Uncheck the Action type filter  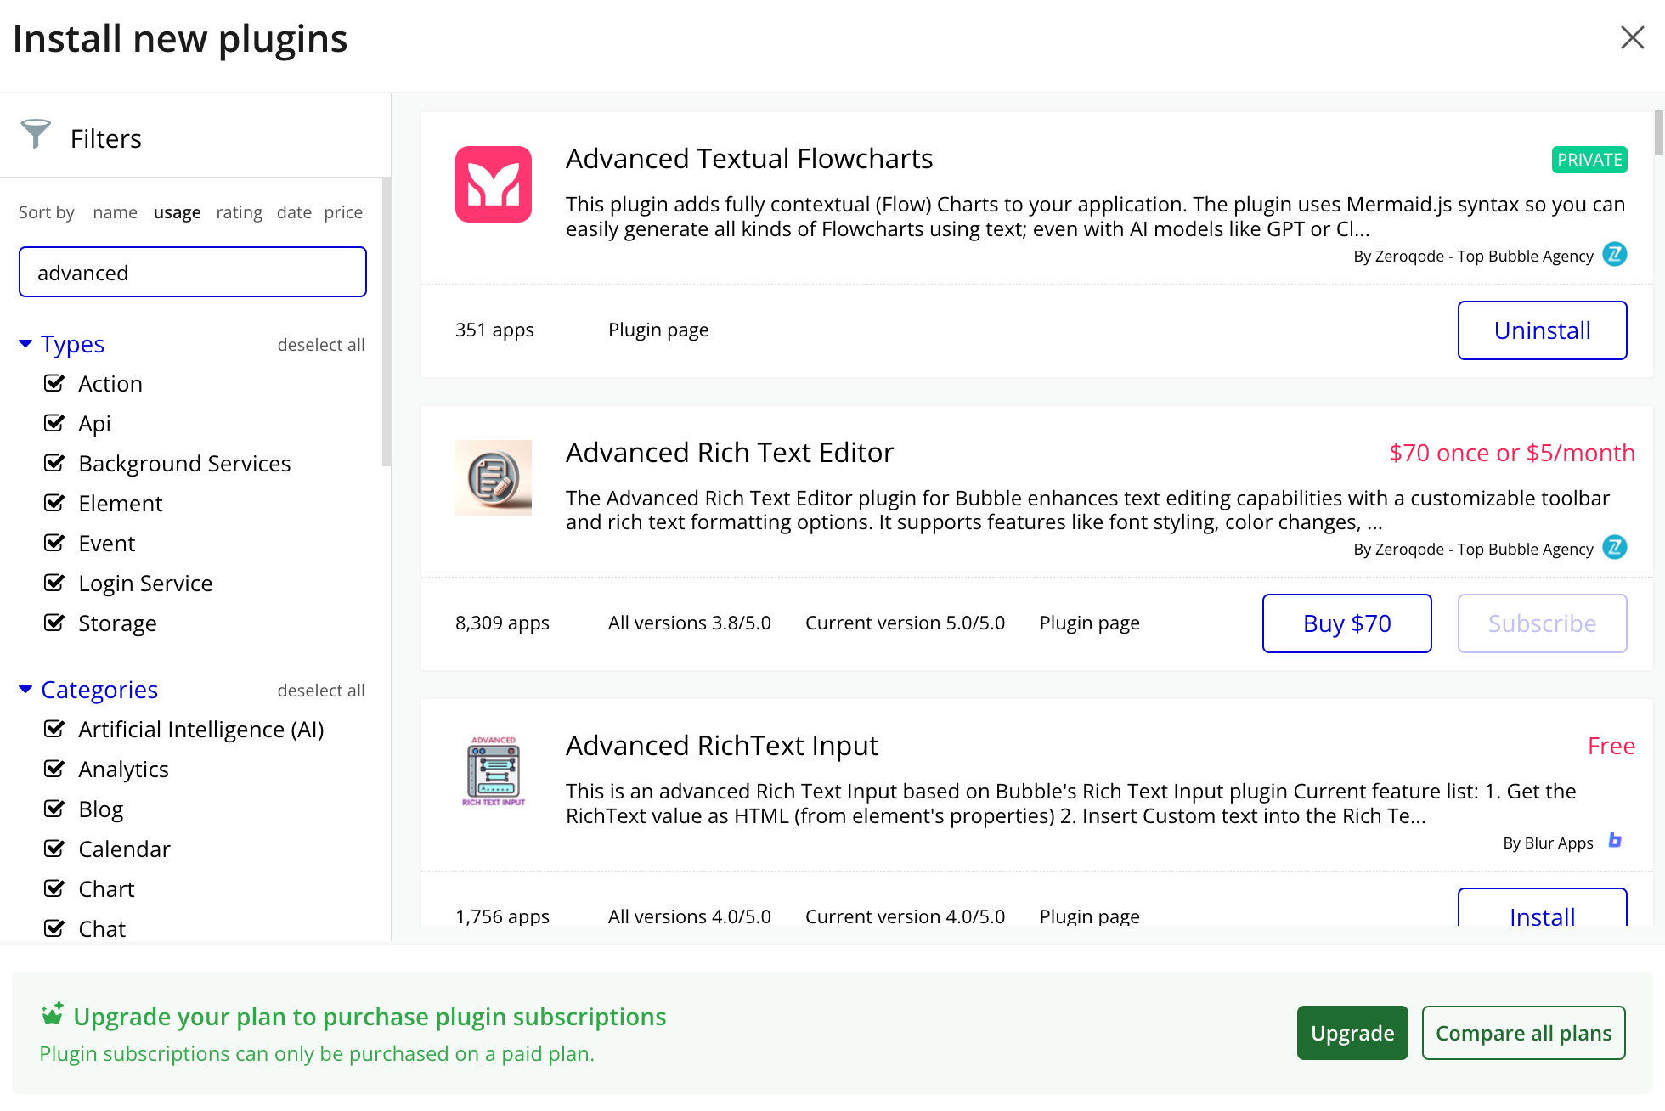[54, 383]
